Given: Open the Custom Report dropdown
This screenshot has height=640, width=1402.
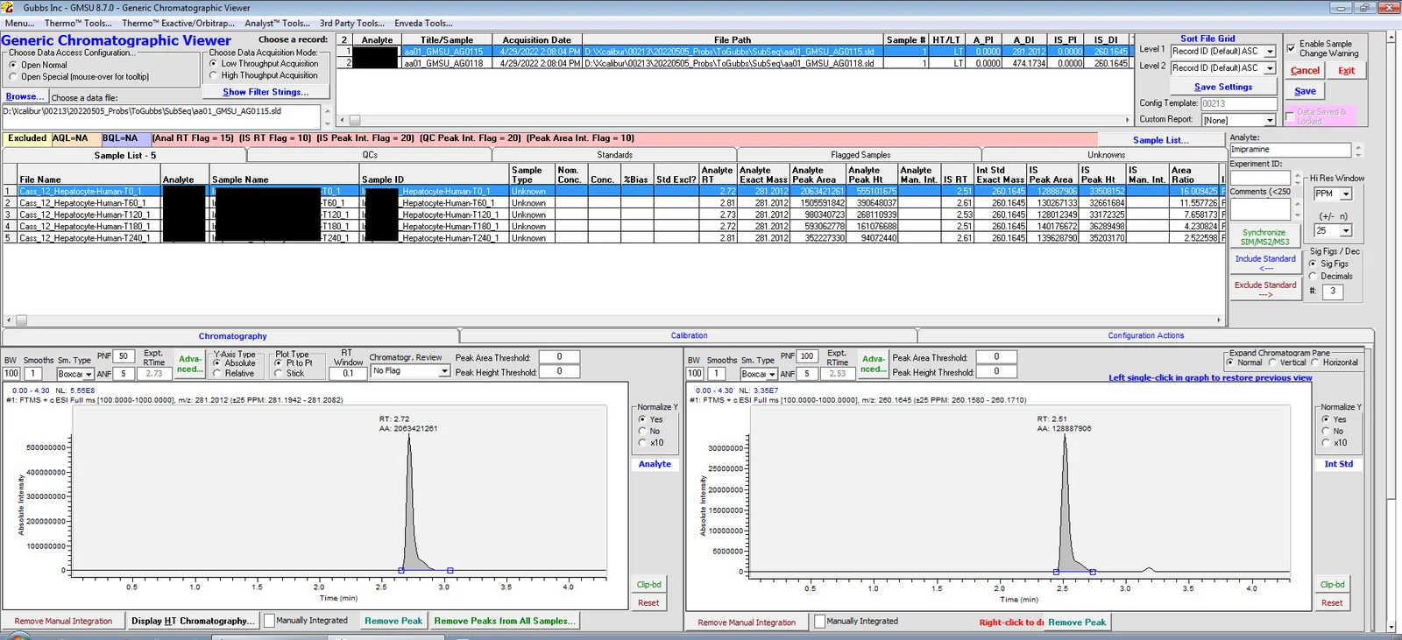Looking at the screenshot, I should [1270, 120].
